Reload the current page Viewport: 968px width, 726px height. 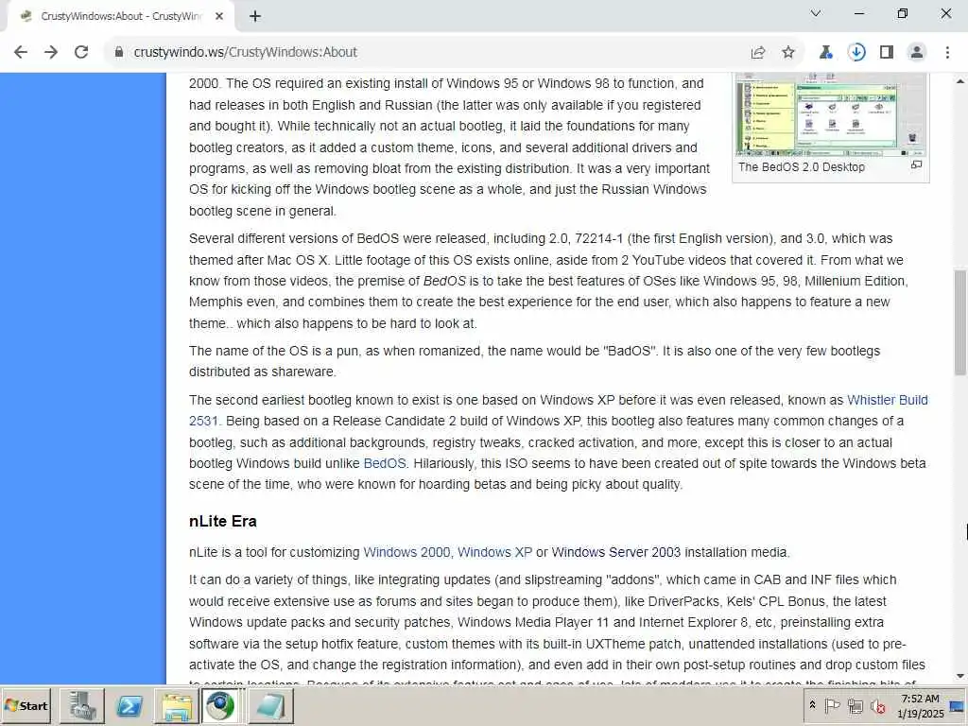81,52
